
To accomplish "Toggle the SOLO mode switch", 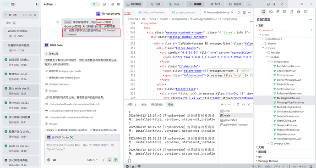I will [x=9, y=4].
